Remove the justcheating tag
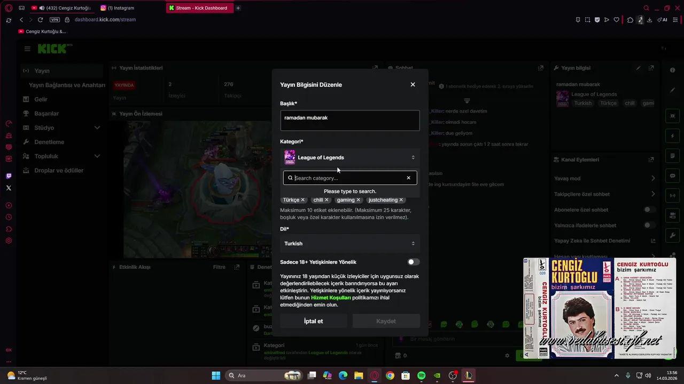 pos(401,200)
